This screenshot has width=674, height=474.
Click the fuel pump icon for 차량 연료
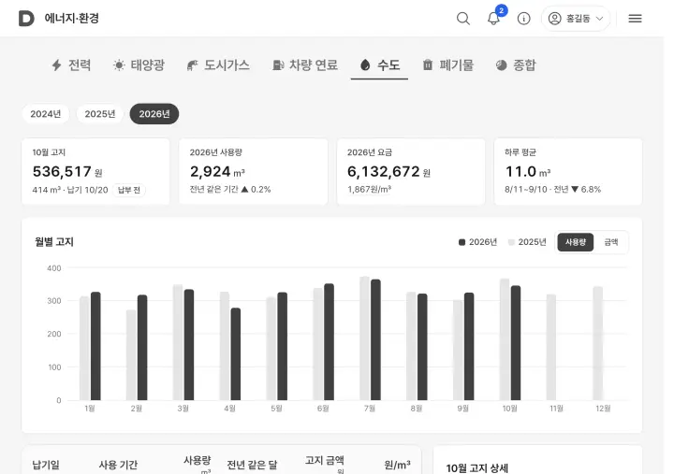278,65
